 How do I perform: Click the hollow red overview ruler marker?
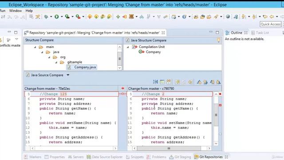pos(220,105)
